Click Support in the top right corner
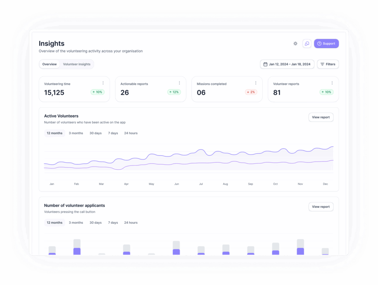 [326, 43]
